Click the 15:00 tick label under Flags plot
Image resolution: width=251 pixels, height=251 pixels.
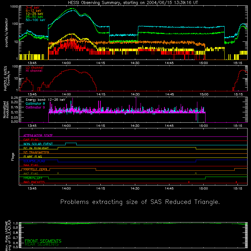tap(203, 189)
